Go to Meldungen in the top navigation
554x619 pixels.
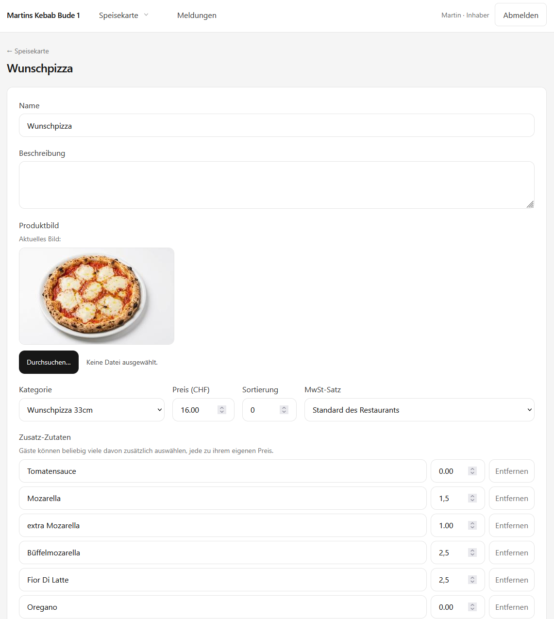tap(197, 15)
